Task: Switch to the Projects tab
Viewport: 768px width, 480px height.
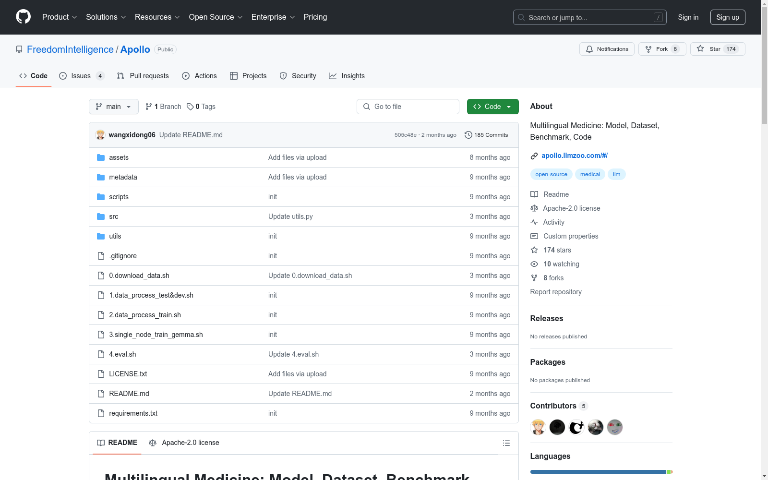Action: [248, 76]
